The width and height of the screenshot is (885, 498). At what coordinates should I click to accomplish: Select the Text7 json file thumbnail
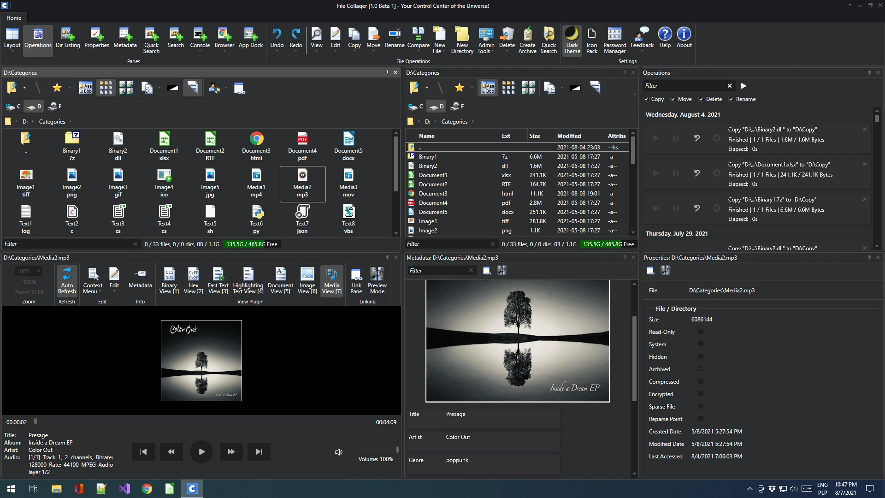pos(302,219)
